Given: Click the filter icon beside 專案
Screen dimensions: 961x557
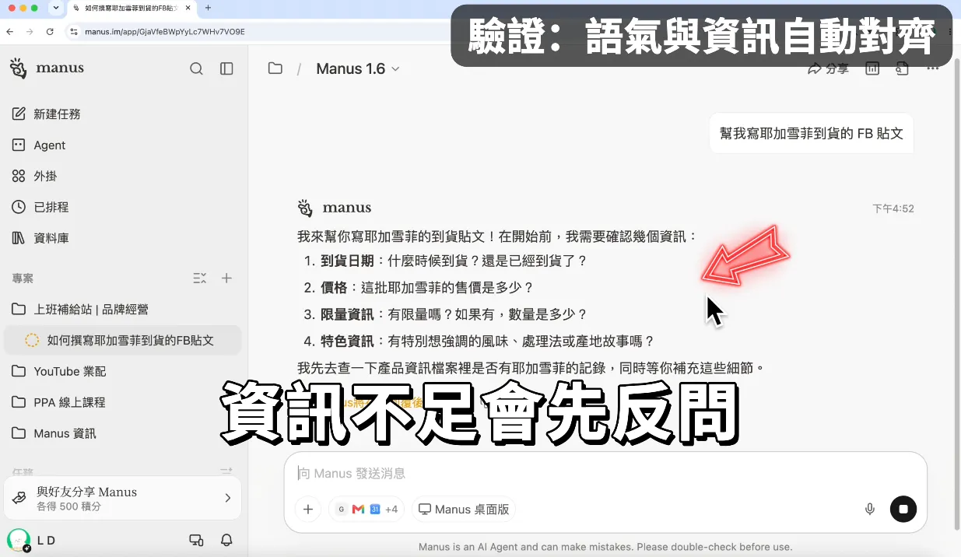Looking at the screenshot, I should 199,278.
